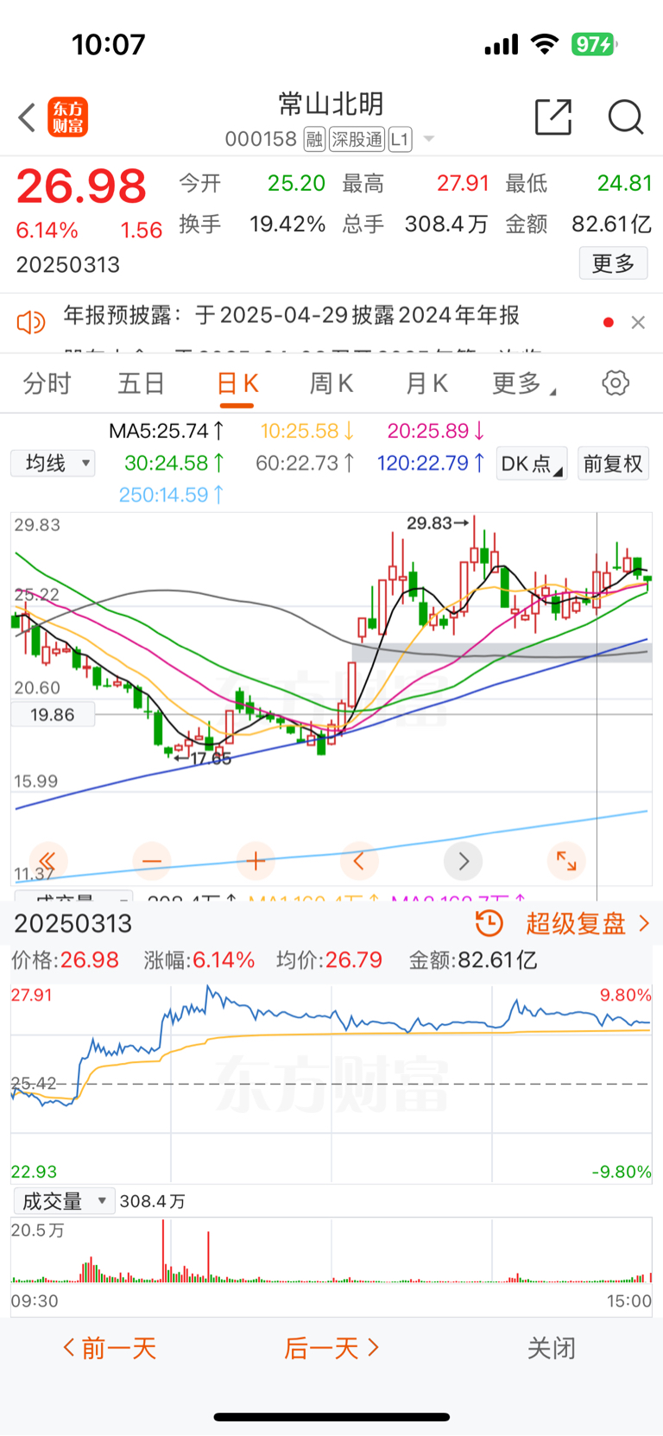The image size is (663, 1436).
Task: Tap the 均价:26.79 value
Action: coord(329,960)
